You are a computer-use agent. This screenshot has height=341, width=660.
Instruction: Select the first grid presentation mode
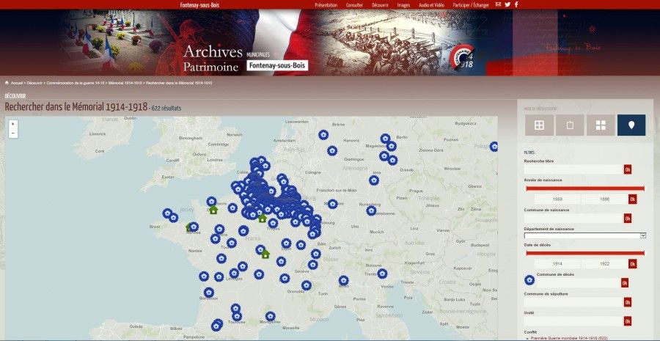[538, 125]
